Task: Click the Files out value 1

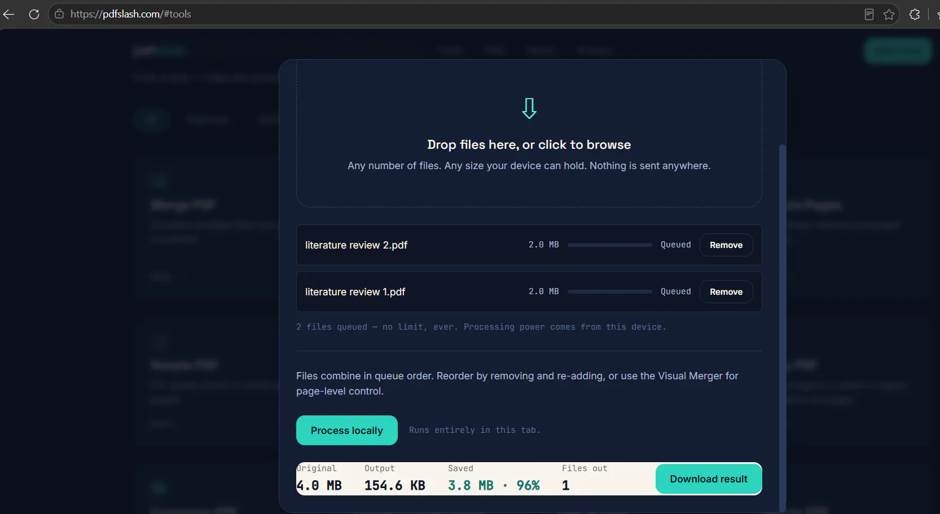Action: (565, 485)
